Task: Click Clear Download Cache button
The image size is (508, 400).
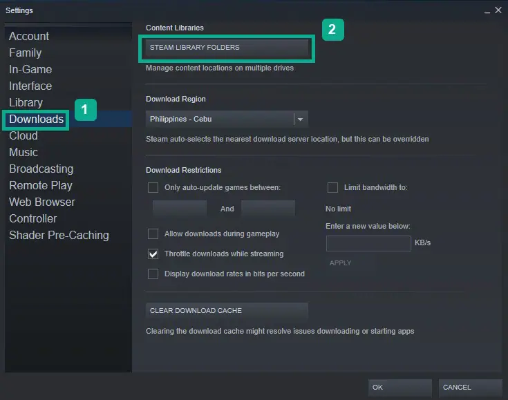Action: point(227,311)
